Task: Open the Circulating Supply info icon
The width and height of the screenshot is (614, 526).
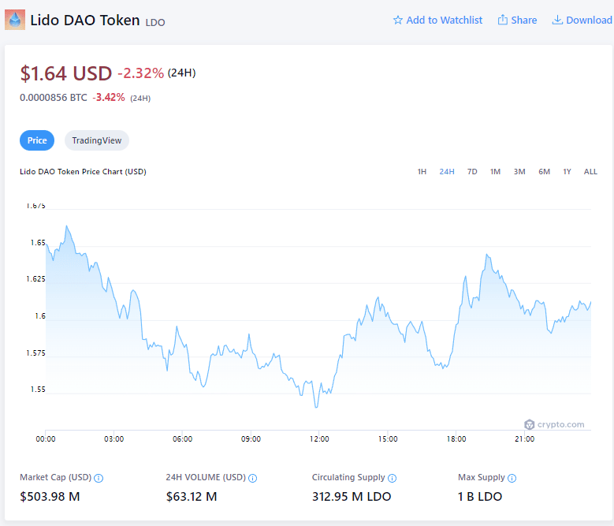Action: click(x=392, y=478)
